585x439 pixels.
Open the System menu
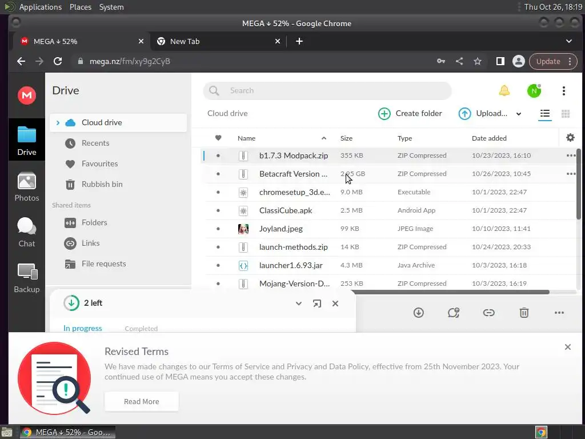click(111, 7)
